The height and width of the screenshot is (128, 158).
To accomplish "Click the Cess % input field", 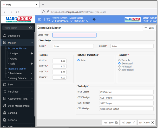I will coord(60,78).
